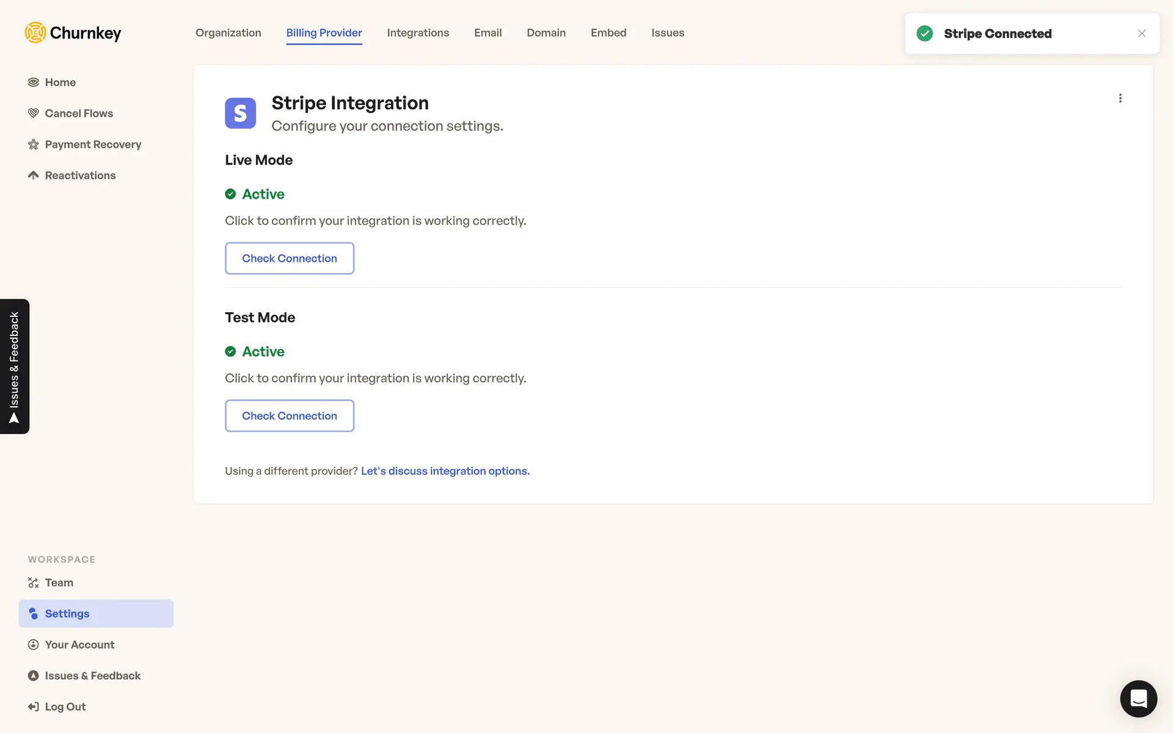Select Payment Recovery star icon

tap(34, 145)
